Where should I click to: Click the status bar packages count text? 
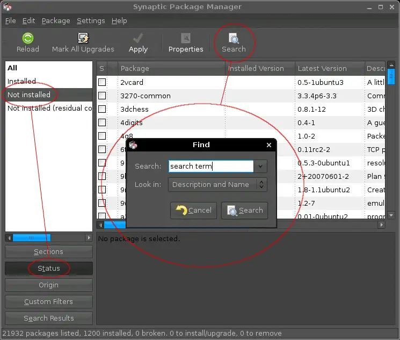pyautogui.click(x=142, y=333)
